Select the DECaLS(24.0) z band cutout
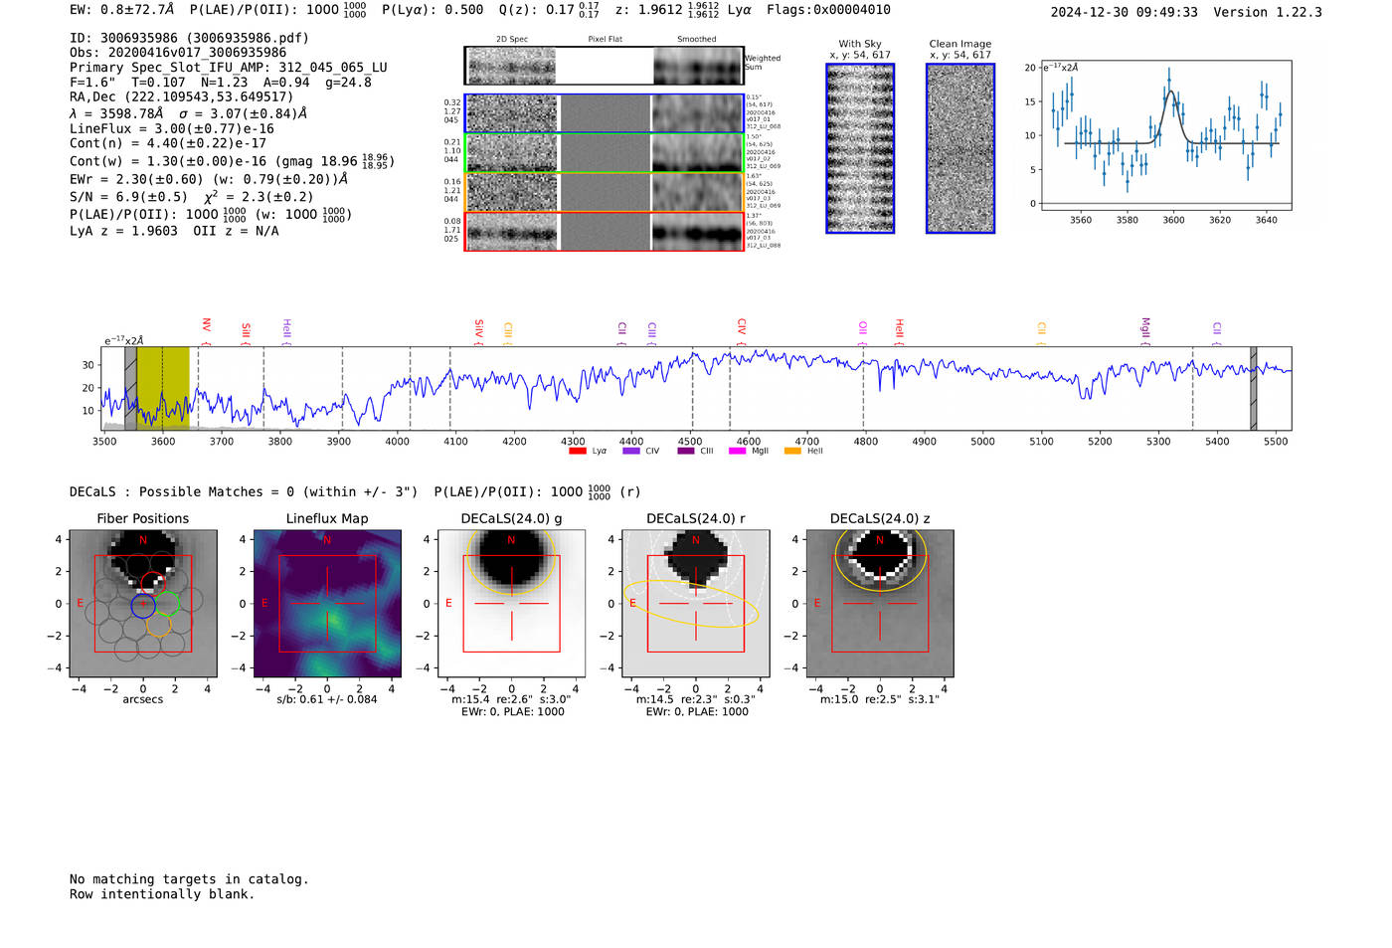 tap(880, 604)
